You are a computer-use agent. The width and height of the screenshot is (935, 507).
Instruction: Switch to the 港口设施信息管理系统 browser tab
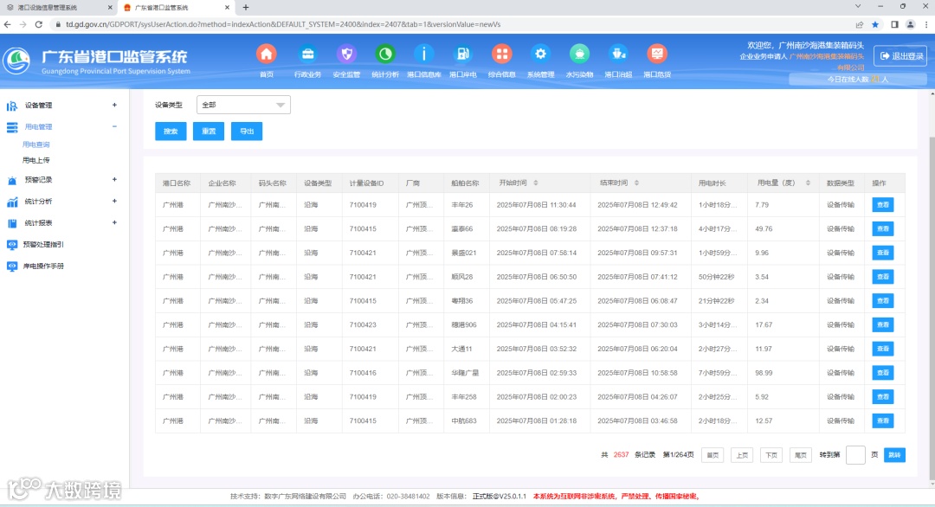(x=59, y=8)
